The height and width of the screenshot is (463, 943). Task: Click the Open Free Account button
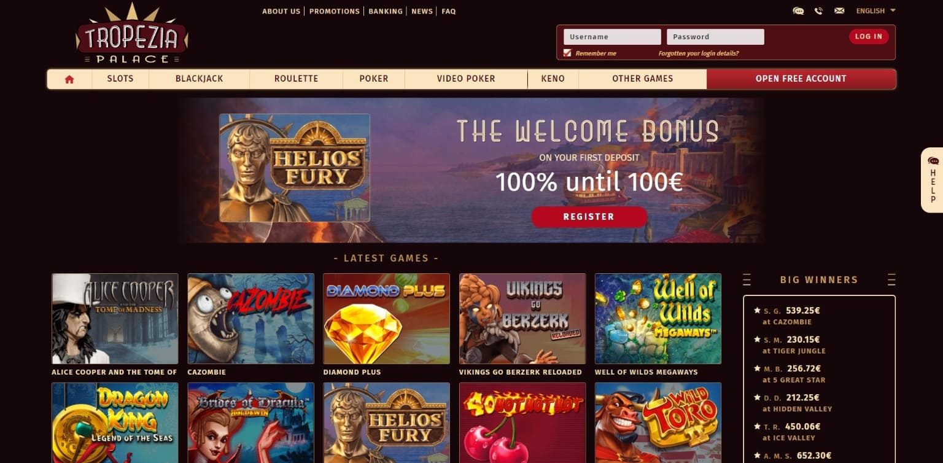(801, 79)
